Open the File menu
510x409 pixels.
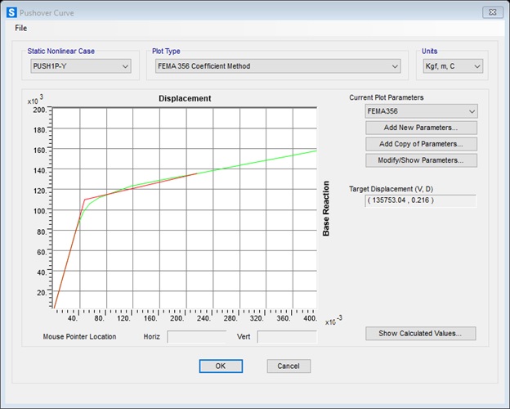pos(21,28)
